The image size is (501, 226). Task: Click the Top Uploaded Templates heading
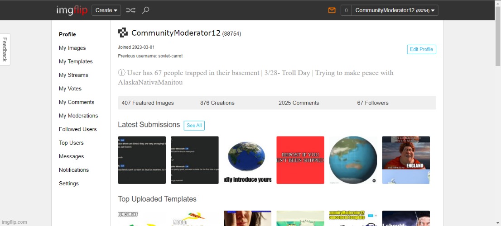(157, 199)
